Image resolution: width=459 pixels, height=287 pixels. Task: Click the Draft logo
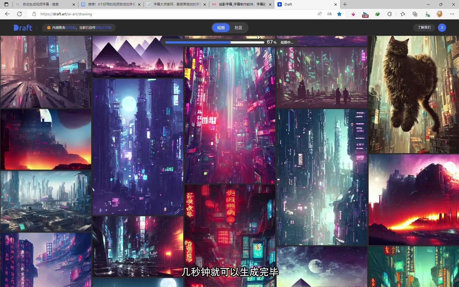pyautogui.click(x=23, y=28)
